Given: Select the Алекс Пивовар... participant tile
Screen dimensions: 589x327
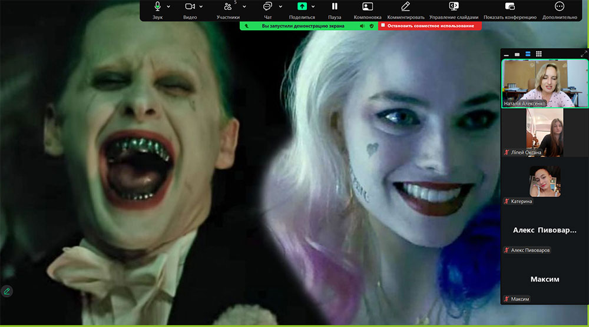Looking at the screenshot, I should (545, 230).
